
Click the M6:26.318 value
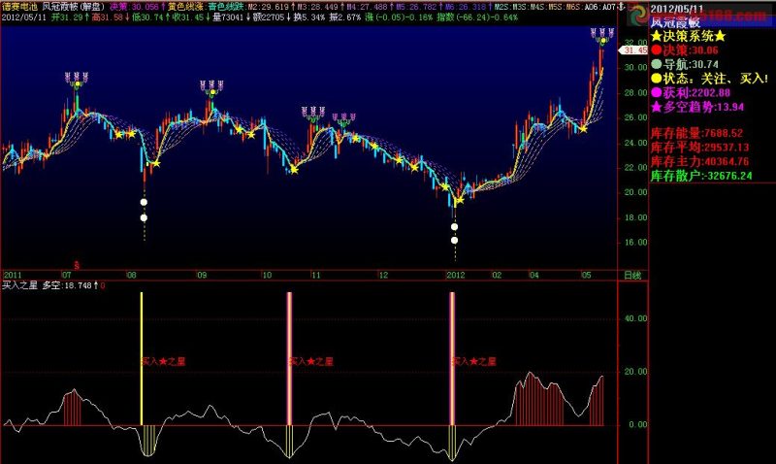466,7
